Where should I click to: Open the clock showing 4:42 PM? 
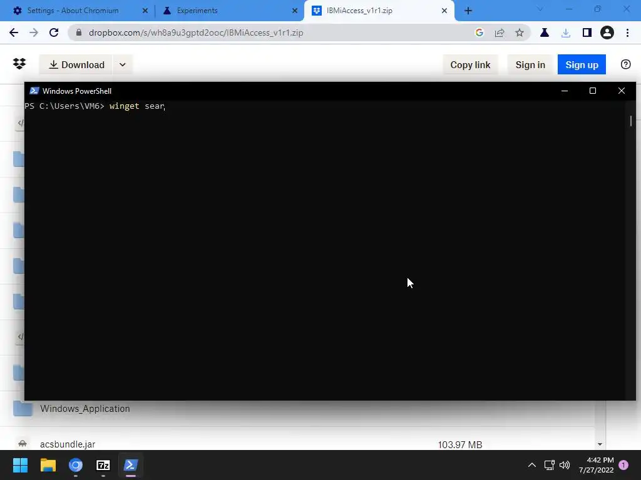point(596,465)
